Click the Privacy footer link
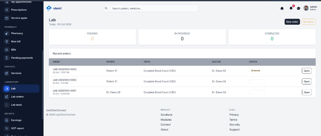Screen dimensions: 321x136 pyautogui.click(x=234, y=115)
